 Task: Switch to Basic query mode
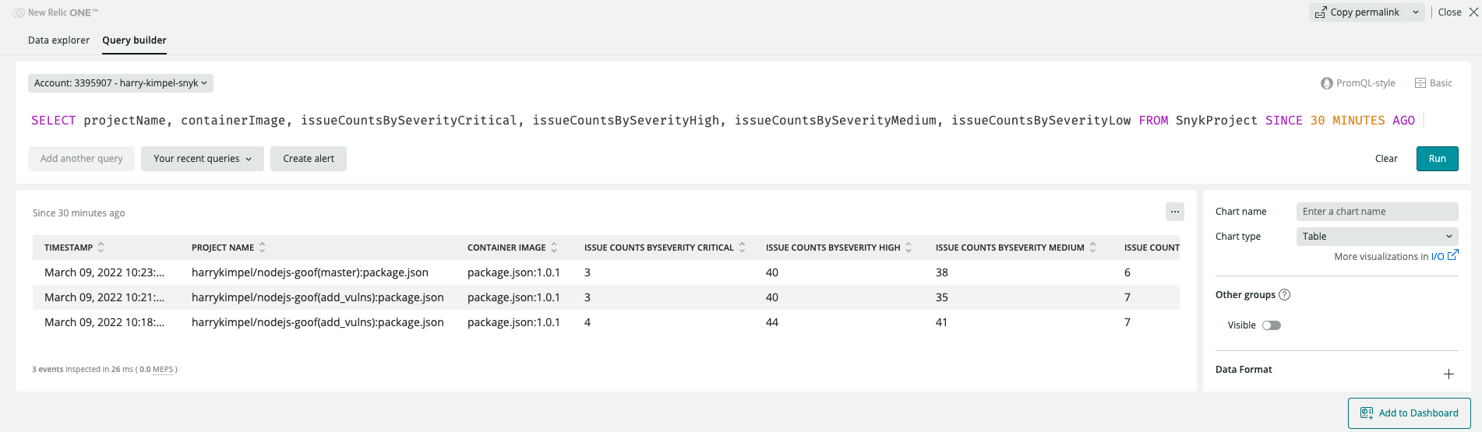pyautogui.click(x=1434, y=83)
